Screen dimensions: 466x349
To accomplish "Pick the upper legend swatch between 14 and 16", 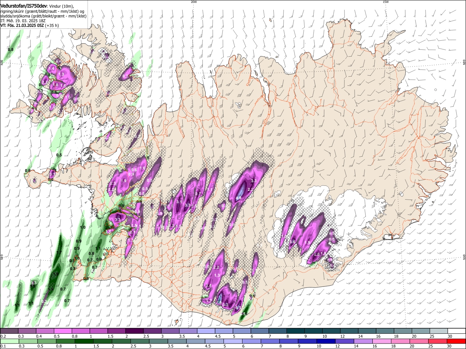I will click(x=367, y=331).
